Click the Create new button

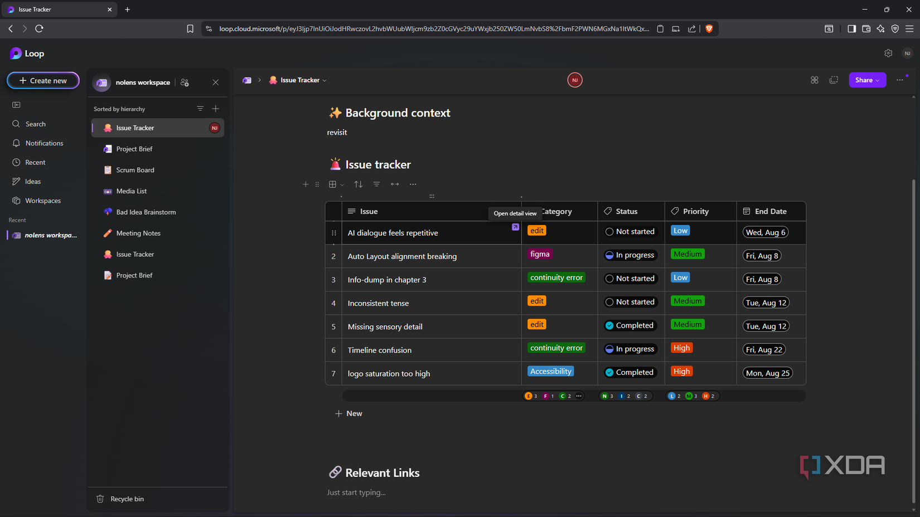coord(43,81)
